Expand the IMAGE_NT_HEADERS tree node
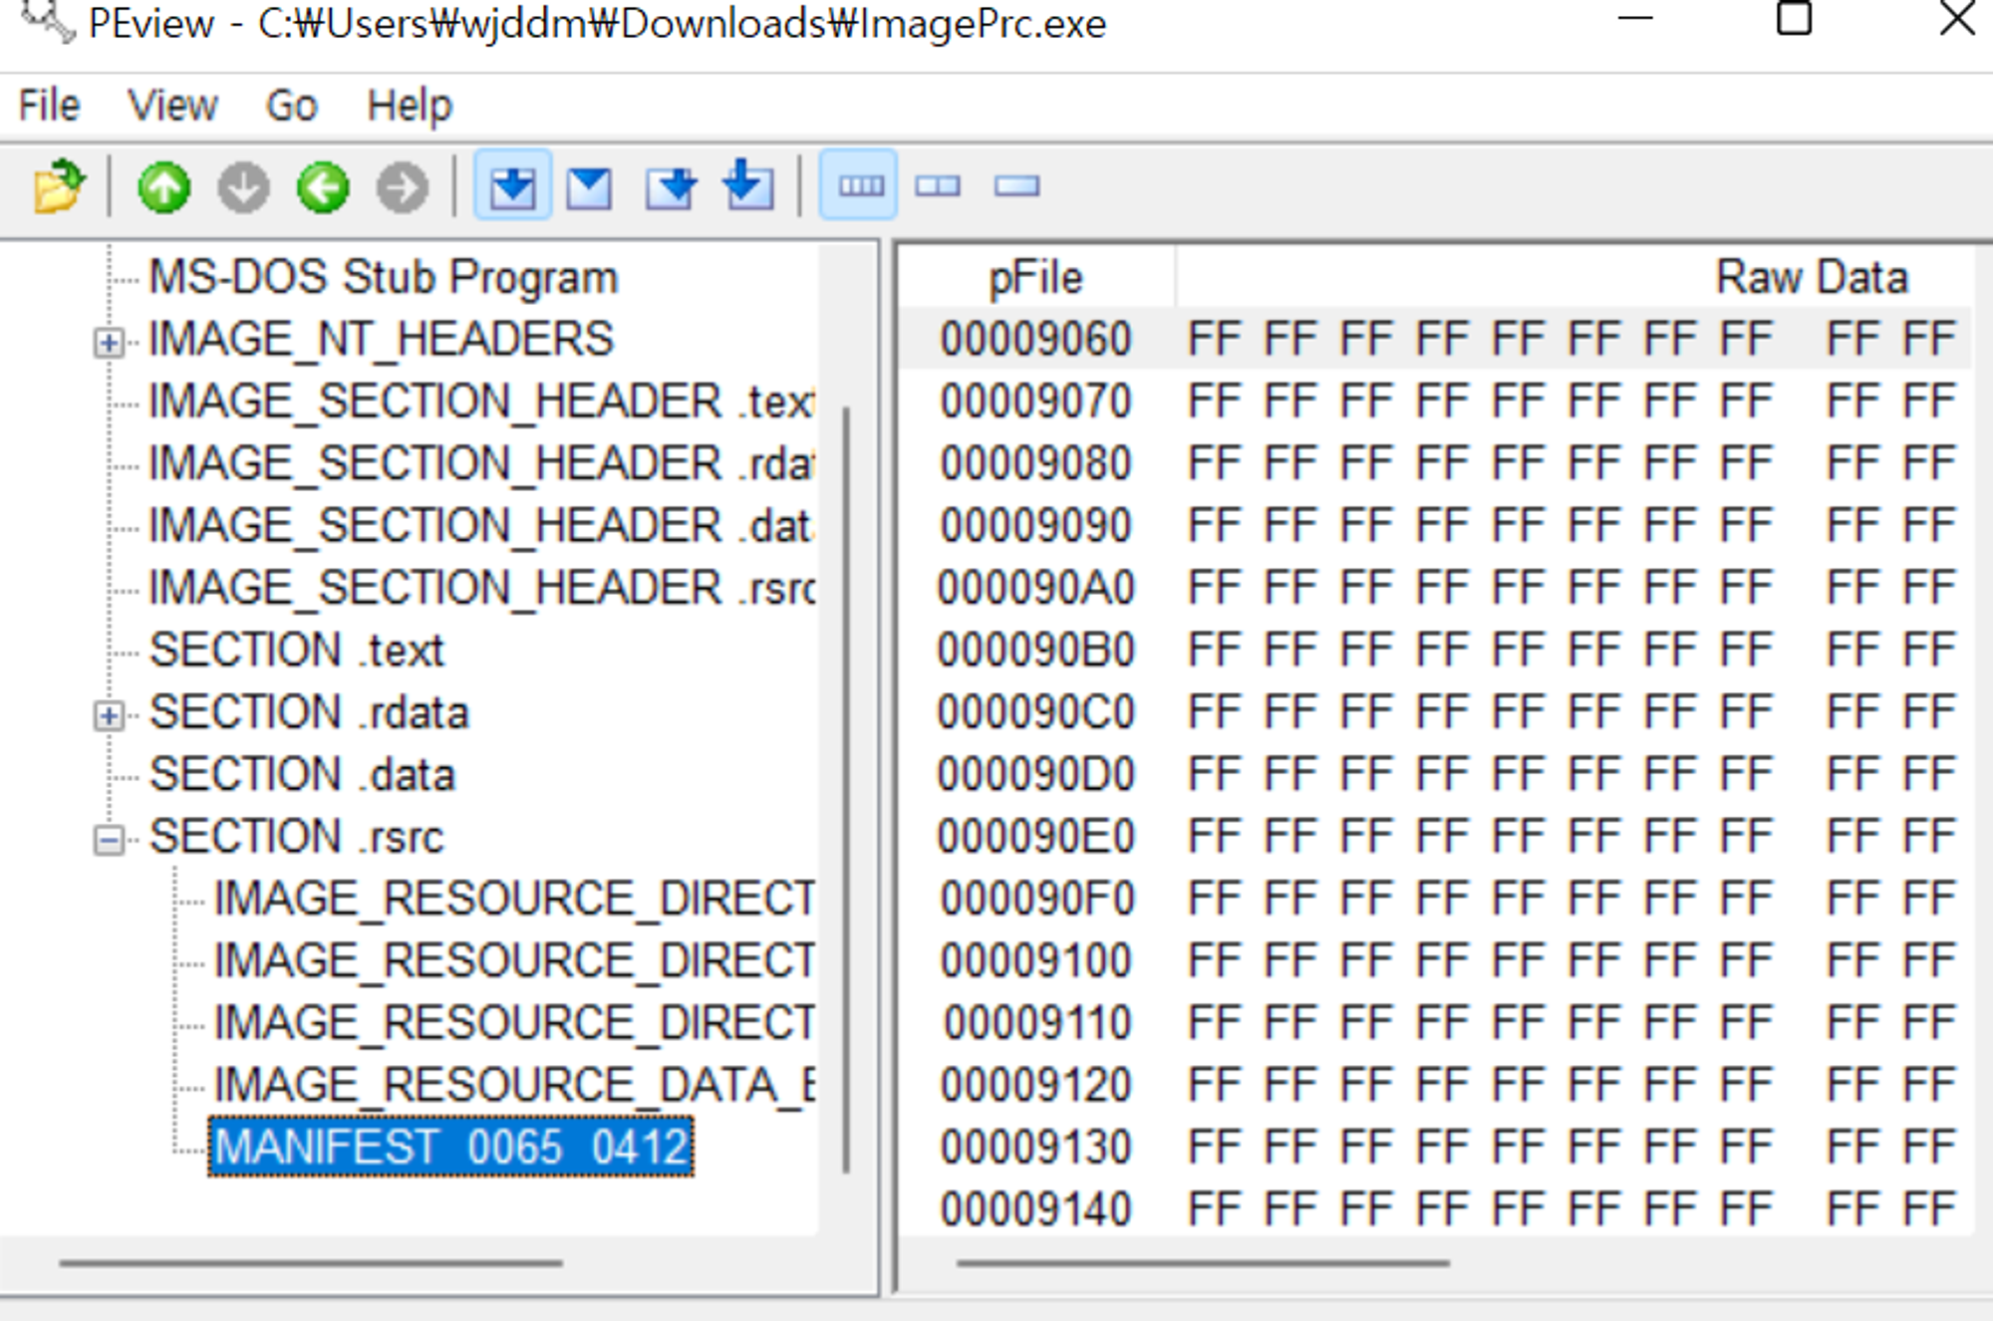This screenshot has height=1321, width=1993. pyautogui.click(x=109, y=343)
